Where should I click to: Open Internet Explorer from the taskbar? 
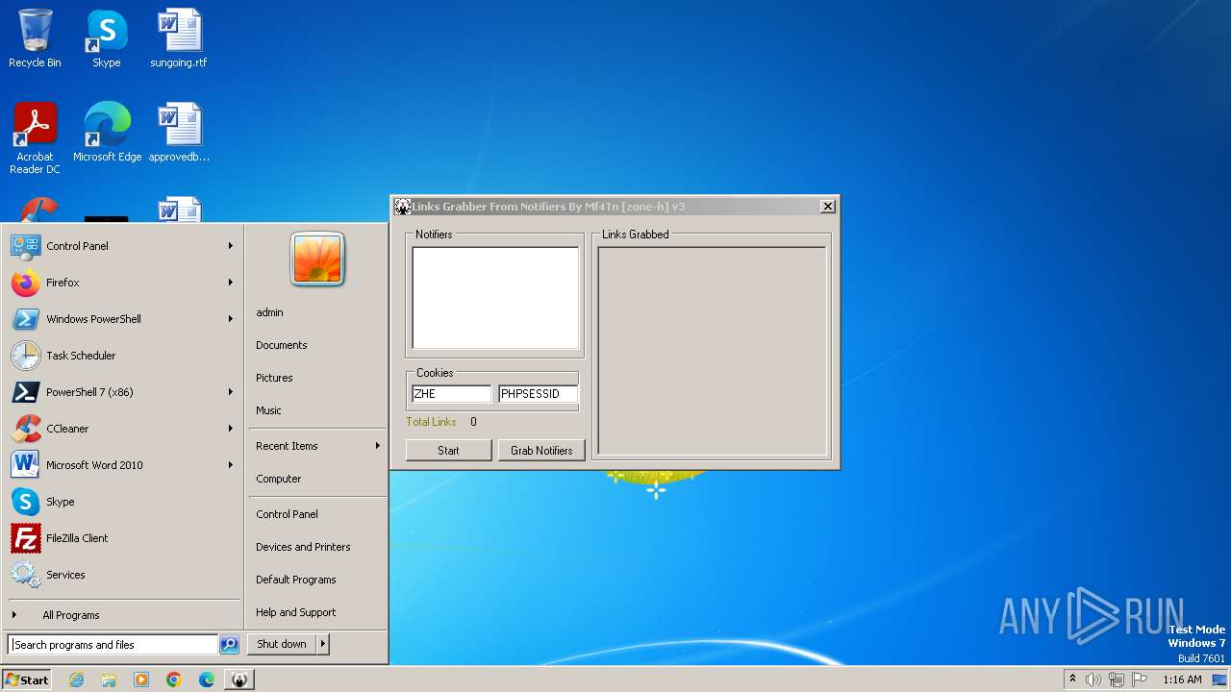click(x=76, y=680)
